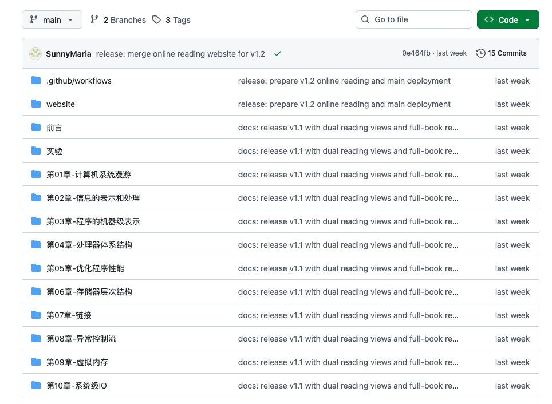Open commit message in website row

[x=344, y=104]
